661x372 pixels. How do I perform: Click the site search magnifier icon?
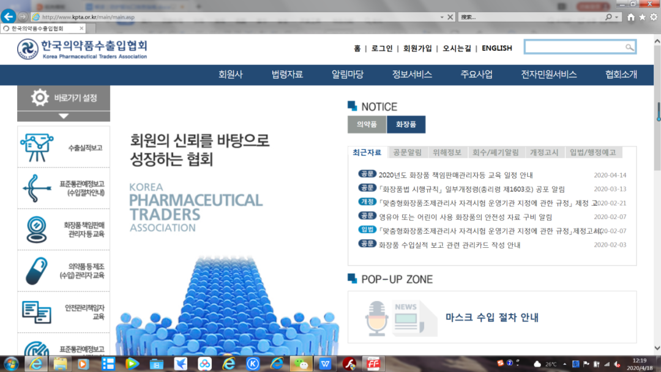click(629, 47)
